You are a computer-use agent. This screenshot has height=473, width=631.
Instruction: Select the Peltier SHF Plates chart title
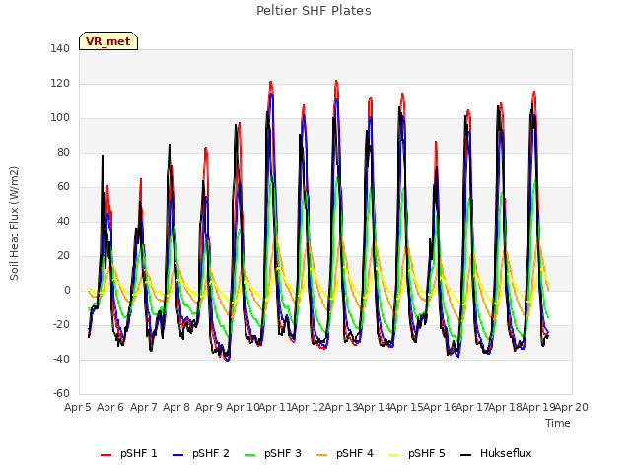pyautogui.click(x=314, y=11)
